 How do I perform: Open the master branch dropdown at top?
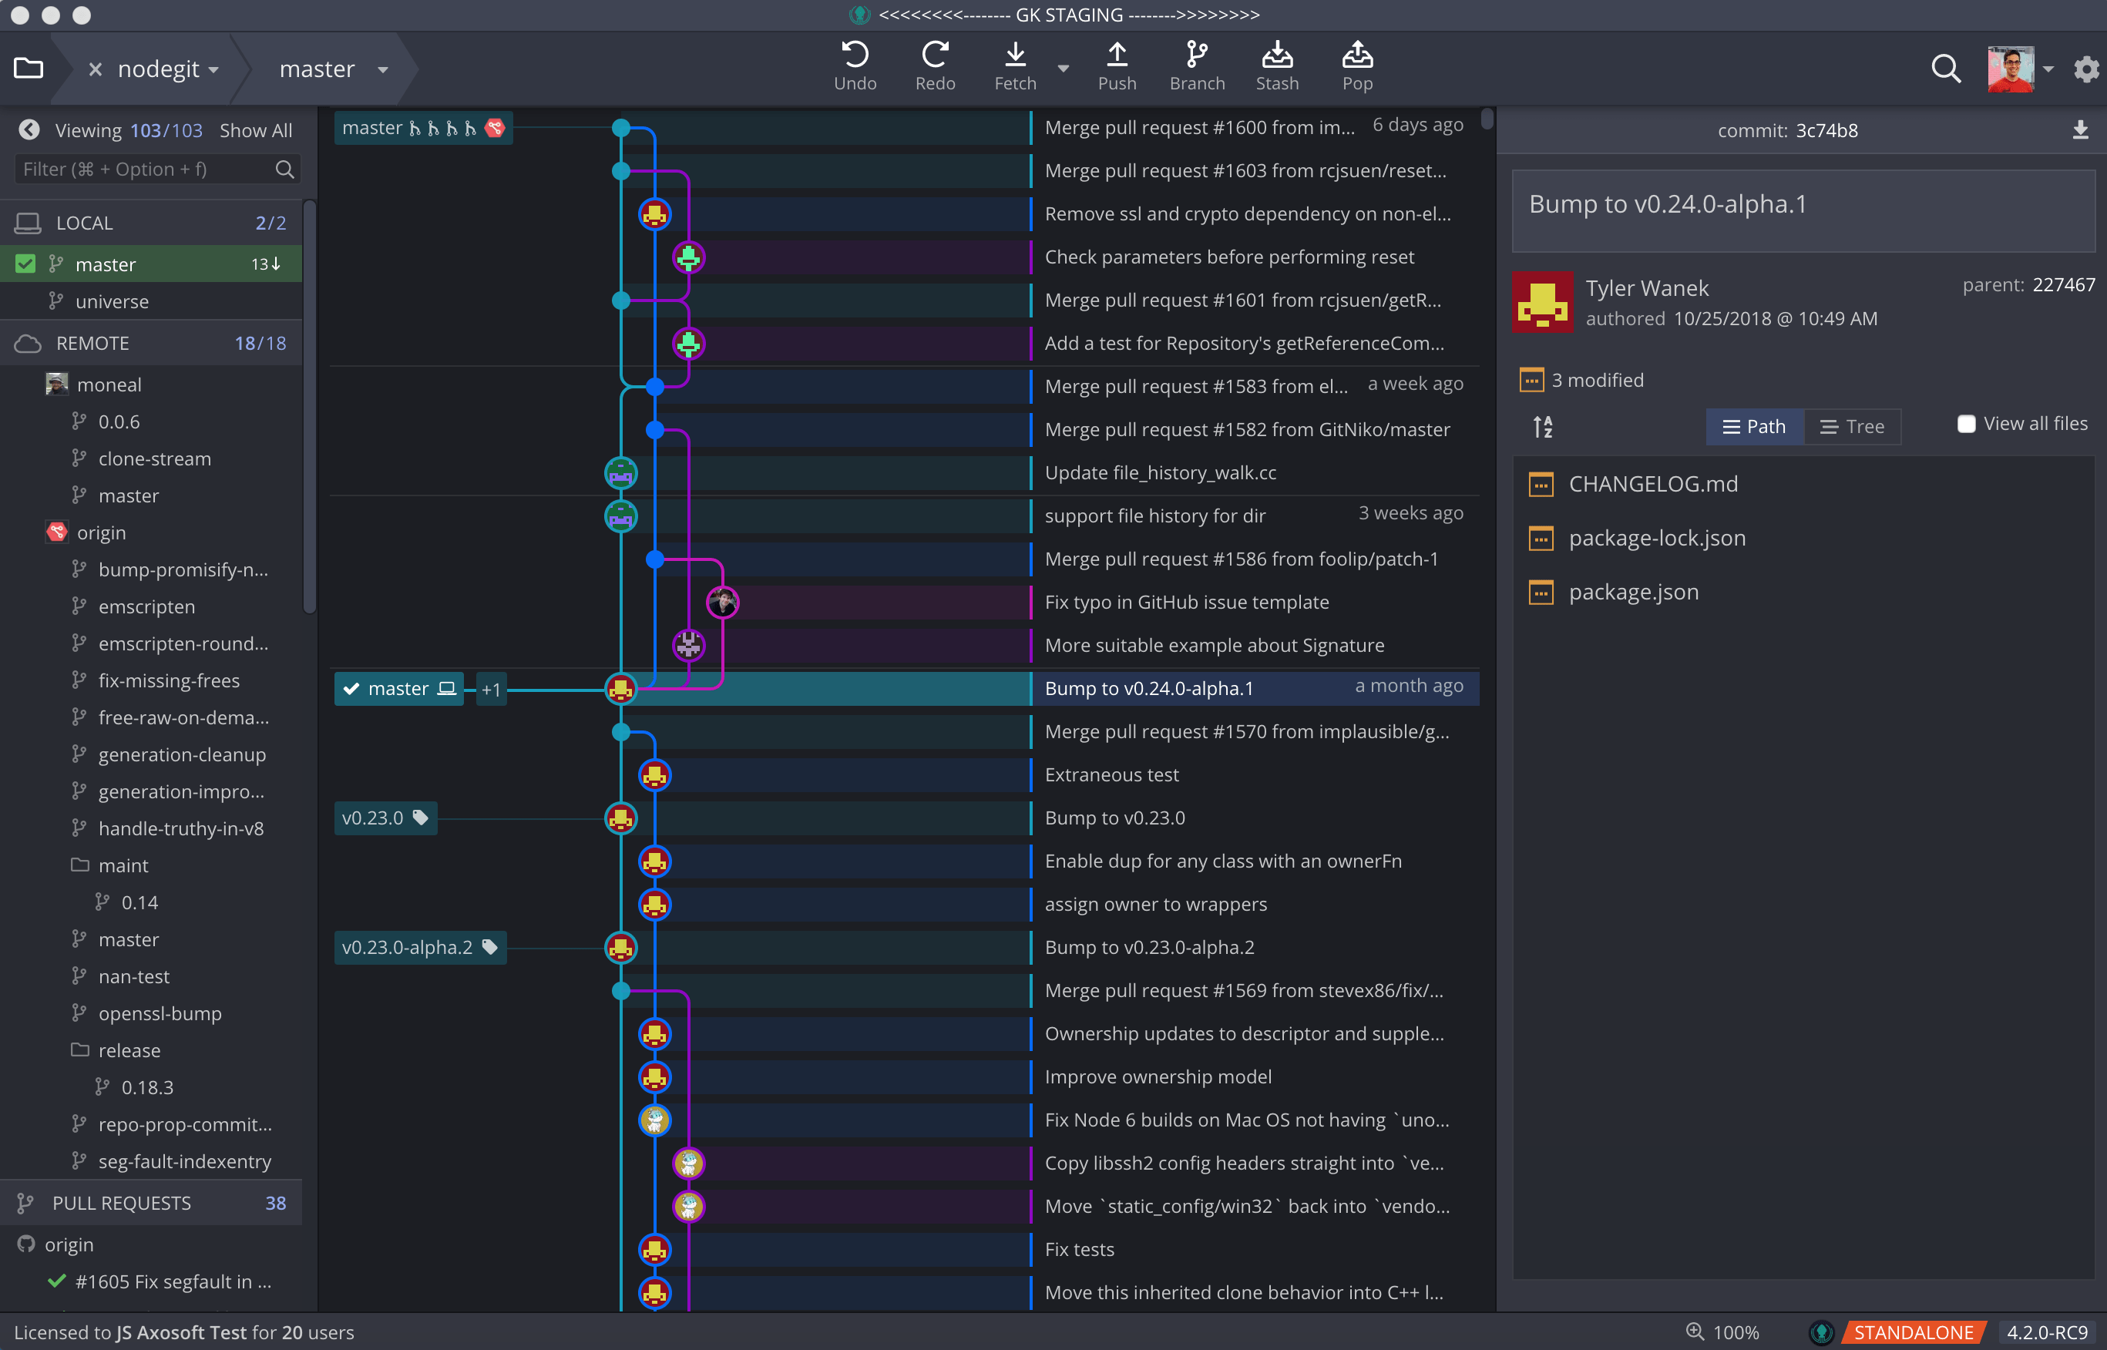point(382,69)
